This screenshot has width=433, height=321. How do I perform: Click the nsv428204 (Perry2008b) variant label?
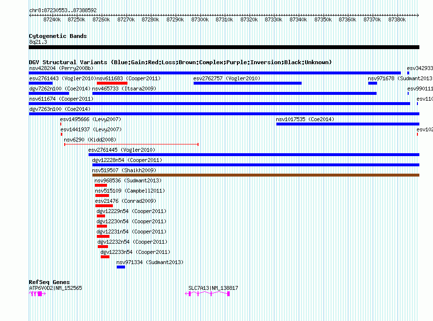pyautogui.click(x=61, y=68)
